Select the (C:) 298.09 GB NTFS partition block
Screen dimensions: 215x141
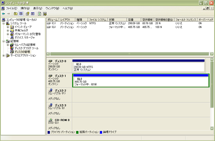[138, 66]
